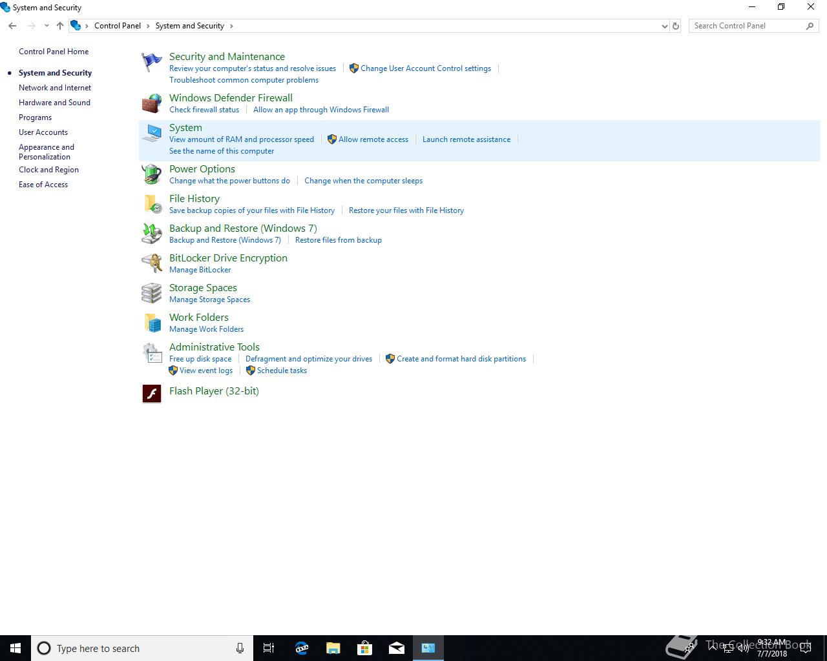The height and width of the screenshot is (661, 827).
Task: Click Create and format hard disk partitions
Action: [461, 359]
